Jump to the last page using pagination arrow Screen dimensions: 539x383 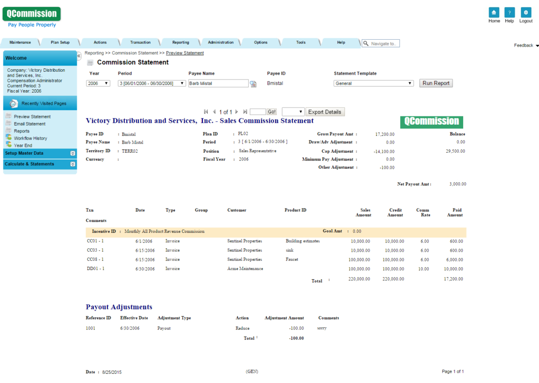tap(246, 112)
